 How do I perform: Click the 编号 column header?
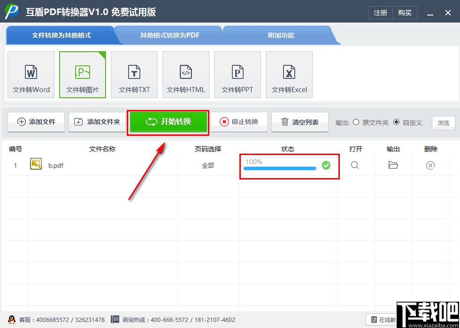[15, 149]
